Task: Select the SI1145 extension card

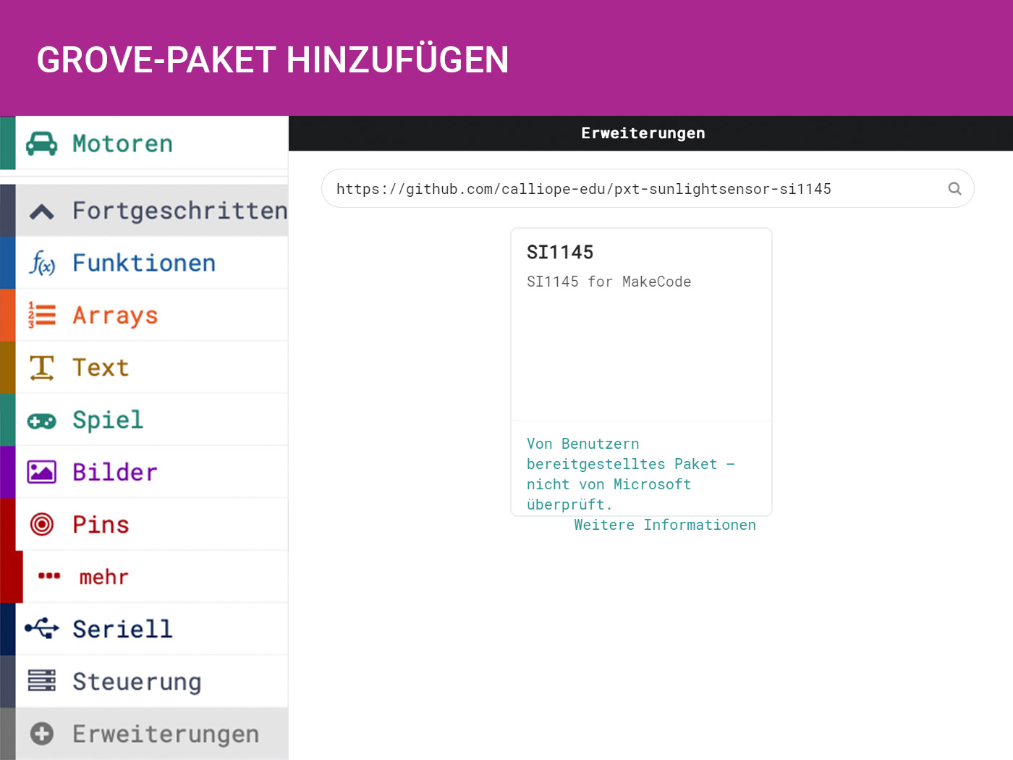Action: tap(641, 326)
